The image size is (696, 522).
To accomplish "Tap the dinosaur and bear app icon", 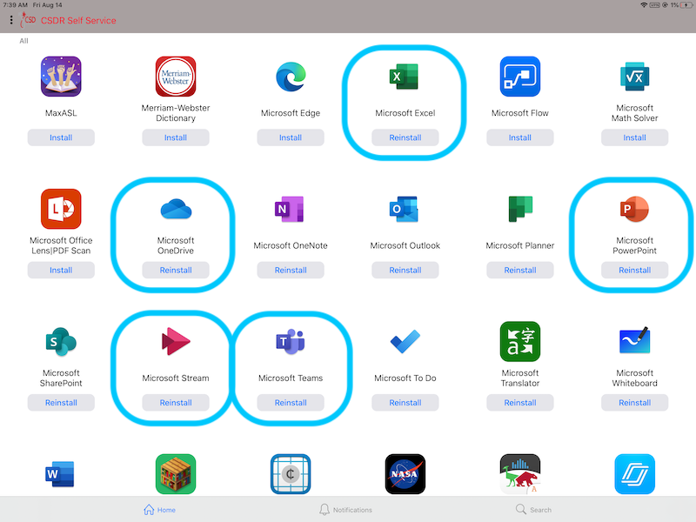I will 519,473.
